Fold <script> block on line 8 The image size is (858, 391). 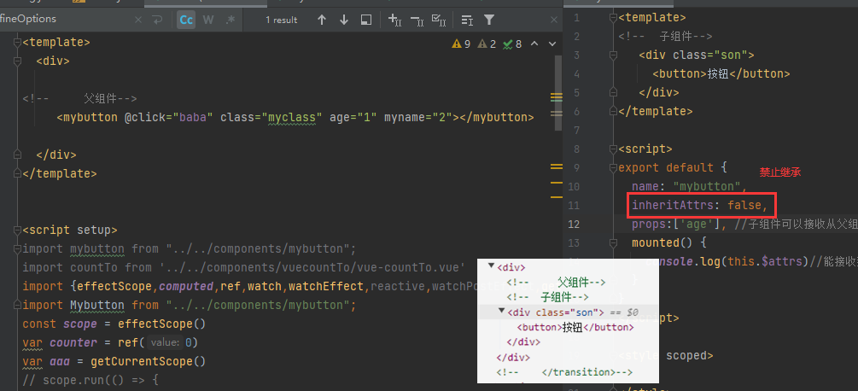(x=615, y=149)
